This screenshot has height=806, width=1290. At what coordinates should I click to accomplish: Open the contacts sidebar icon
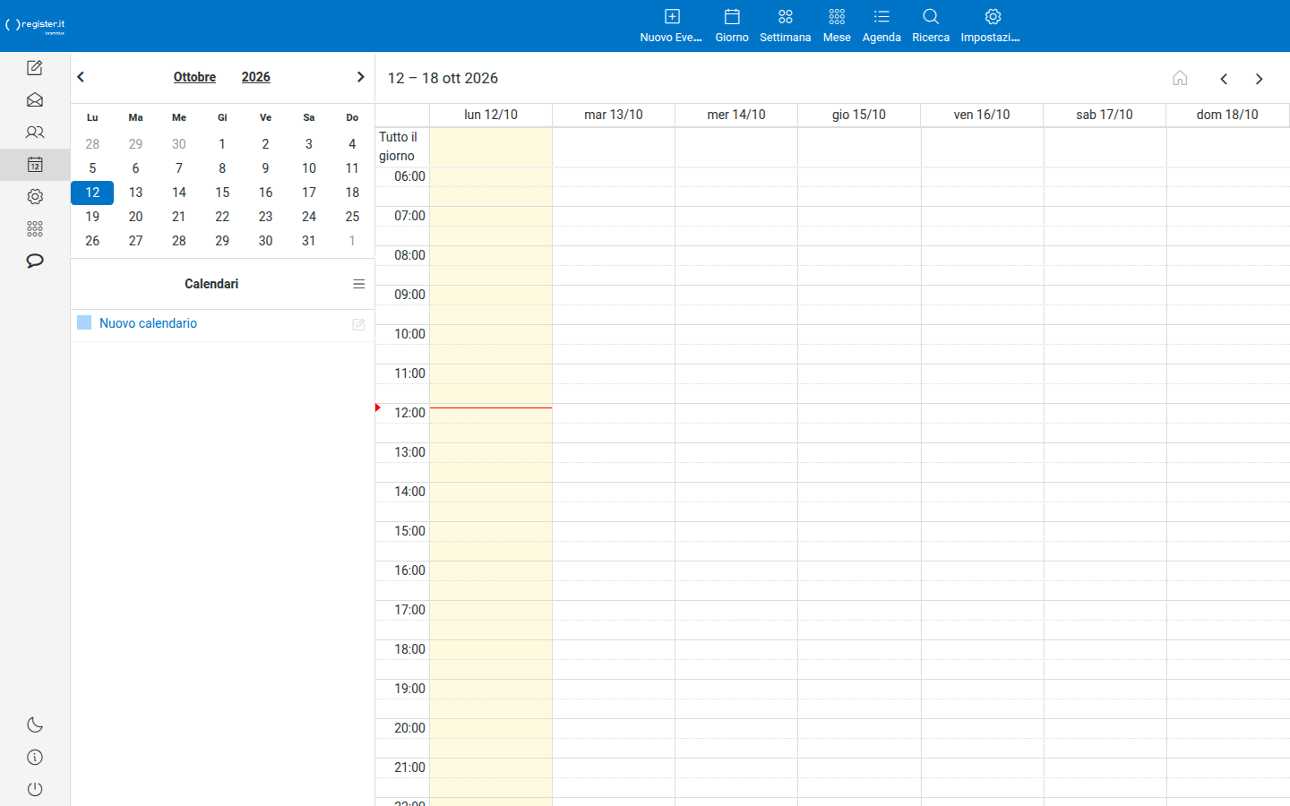pyautogui.click(x=35, y=133)
